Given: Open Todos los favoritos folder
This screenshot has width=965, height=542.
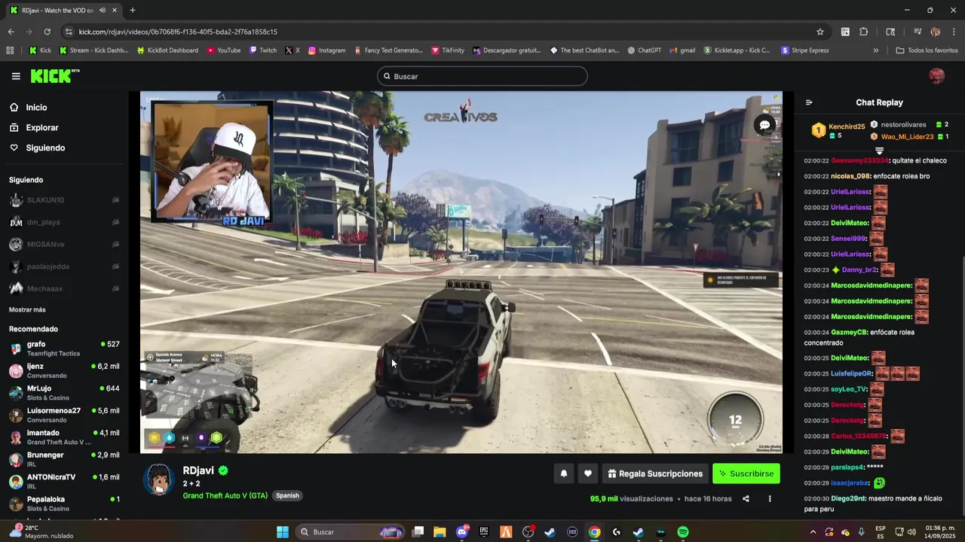Looking at the screenshot, I should (927, 50).
